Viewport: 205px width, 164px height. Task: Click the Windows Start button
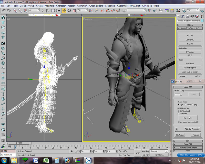[x=4, y=160]
